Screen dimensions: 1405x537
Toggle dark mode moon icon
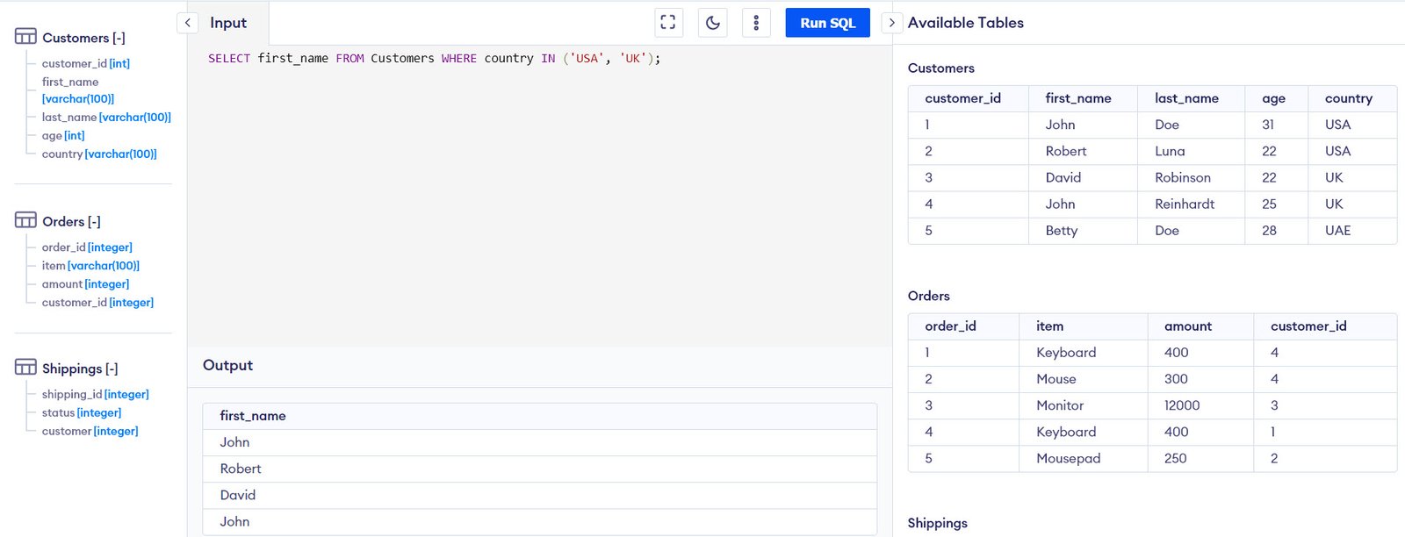tap(712, 23)
